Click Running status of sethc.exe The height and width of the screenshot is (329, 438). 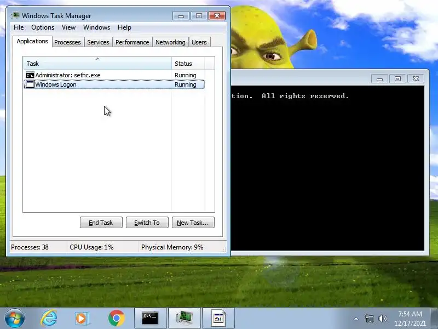click(x=186, y=75)
